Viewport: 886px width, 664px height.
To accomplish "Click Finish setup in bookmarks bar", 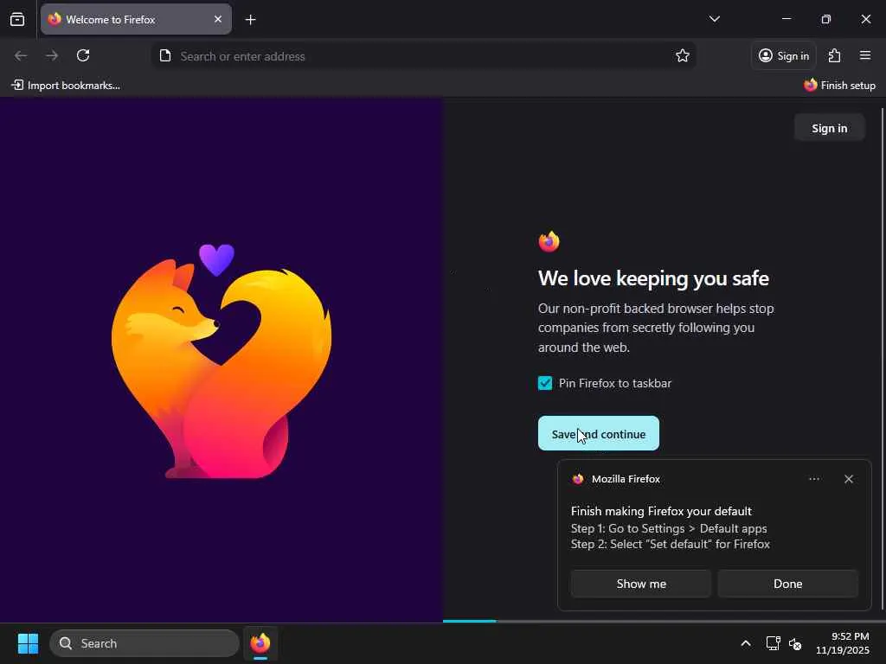I will [839, 86].
